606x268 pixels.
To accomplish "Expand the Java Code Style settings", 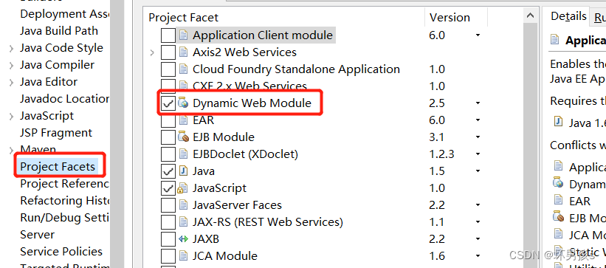I will [12, 48].
